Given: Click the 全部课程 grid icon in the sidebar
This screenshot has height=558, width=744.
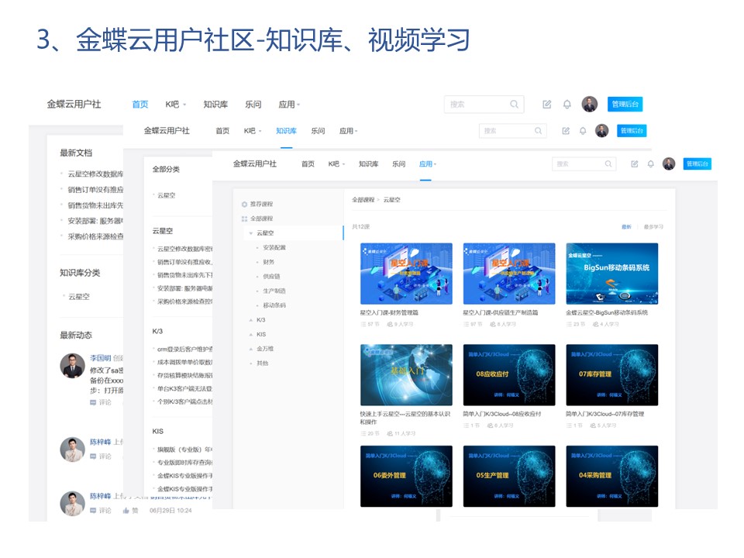Looking at the screenshot, I should [x=244, y=219].
